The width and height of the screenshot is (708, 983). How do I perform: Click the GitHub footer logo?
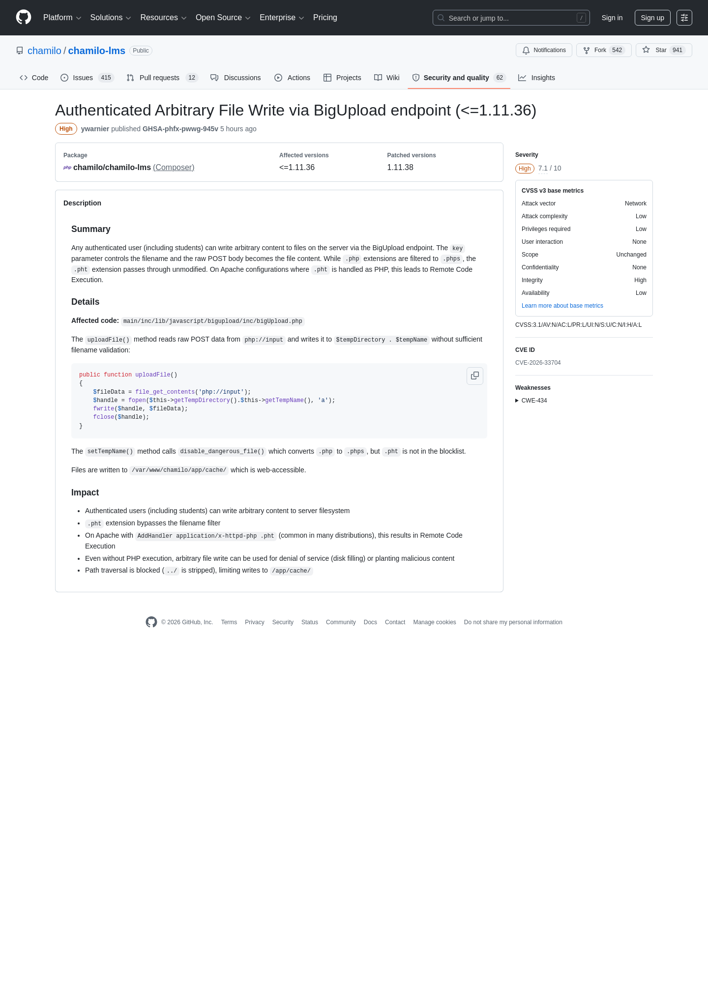151,622
